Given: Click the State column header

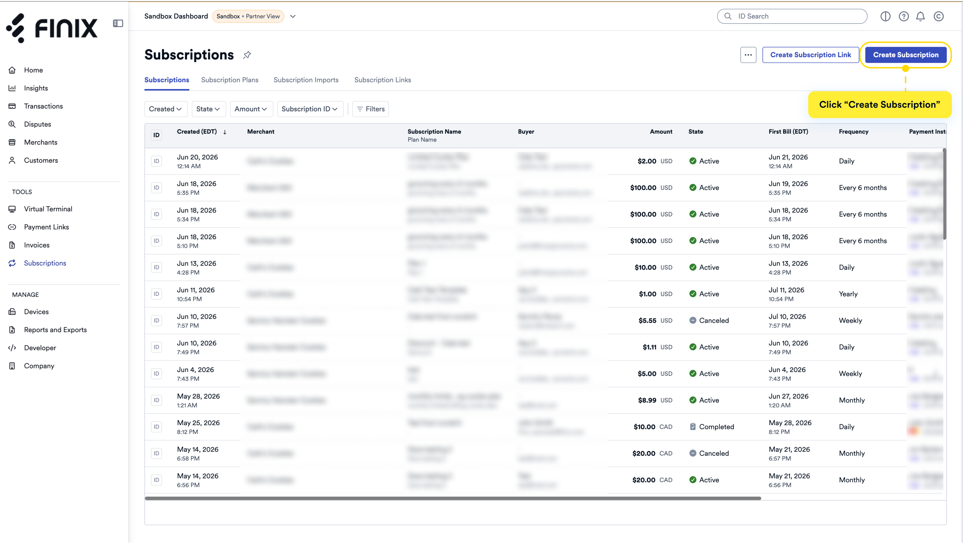Looking at the screenshot, I should pyautogui.click(x=695, y=132).
